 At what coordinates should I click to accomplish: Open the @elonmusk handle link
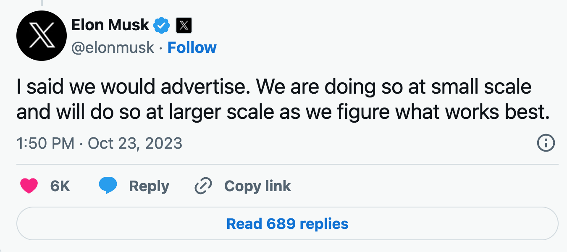coord(113,48)
